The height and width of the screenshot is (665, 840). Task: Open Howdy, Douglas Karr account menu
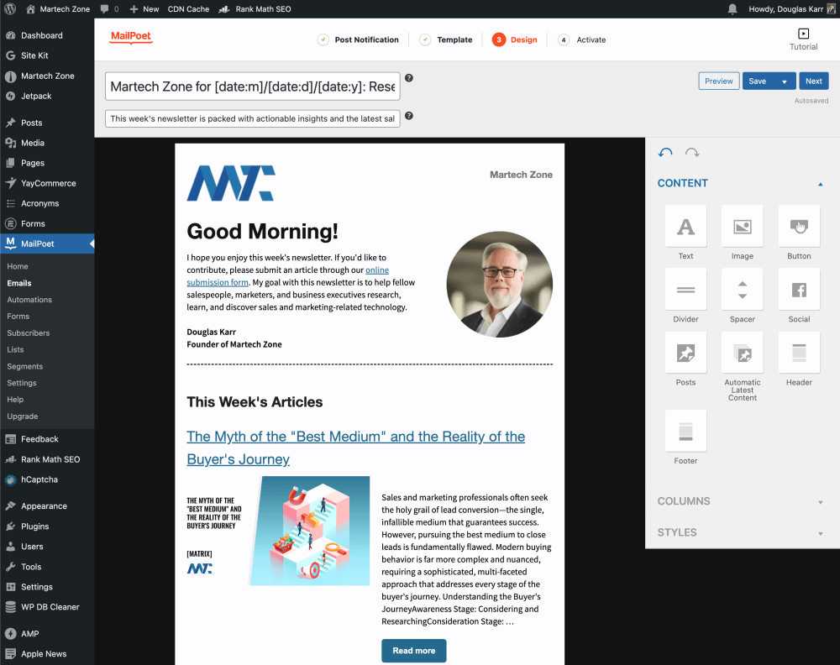tap(792, 8)
